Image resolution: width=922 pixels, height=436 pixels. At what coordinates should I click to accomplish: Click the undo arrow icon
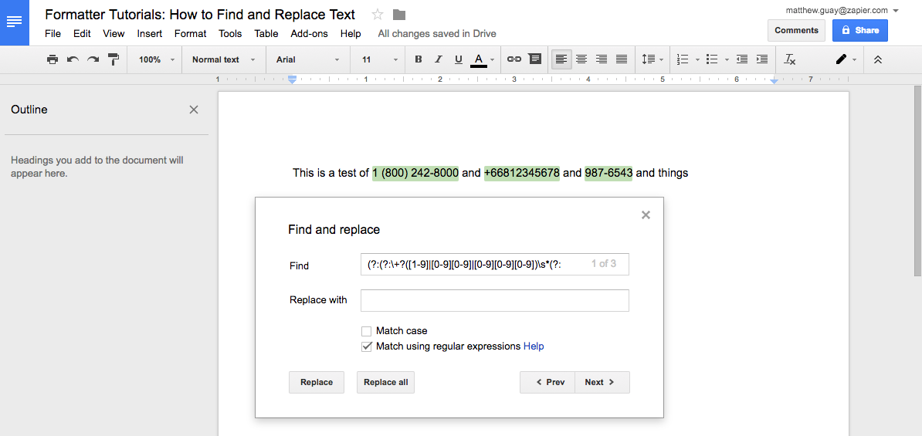(x=73, y=59)
